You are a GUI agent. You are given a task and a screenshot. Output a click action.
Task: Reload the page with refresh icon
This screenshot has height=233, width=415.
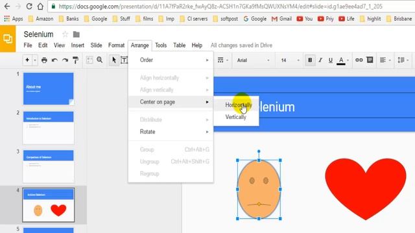pyautogui.click(x=29, y=6)
